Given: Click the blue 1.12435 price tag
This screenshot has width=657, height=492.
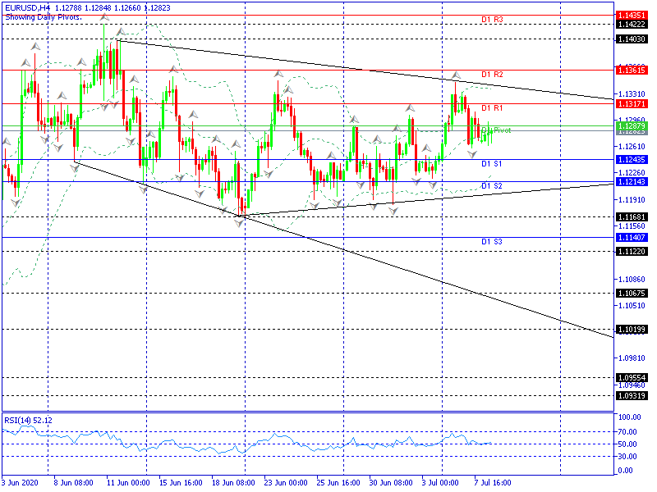Looking at the screenshot, I should (x=632, y=160).
